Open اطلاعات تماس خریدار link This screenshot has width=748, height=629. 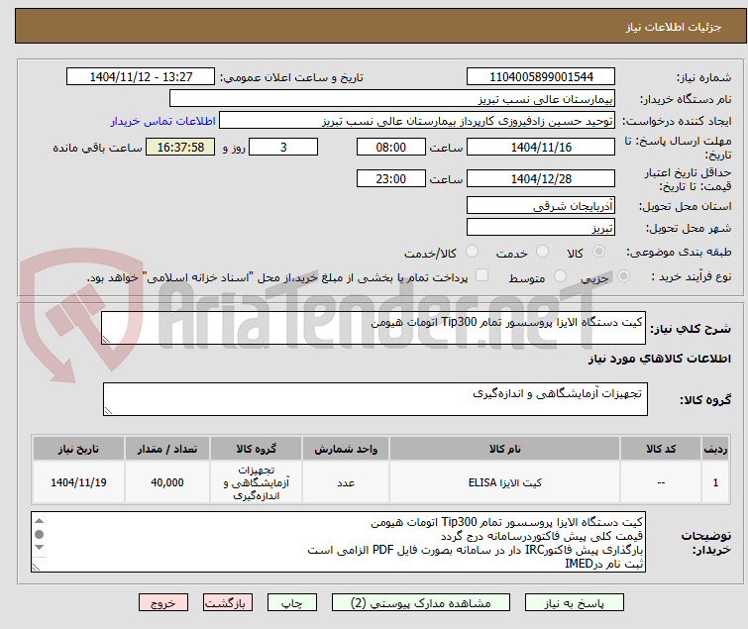click(163, 121)
